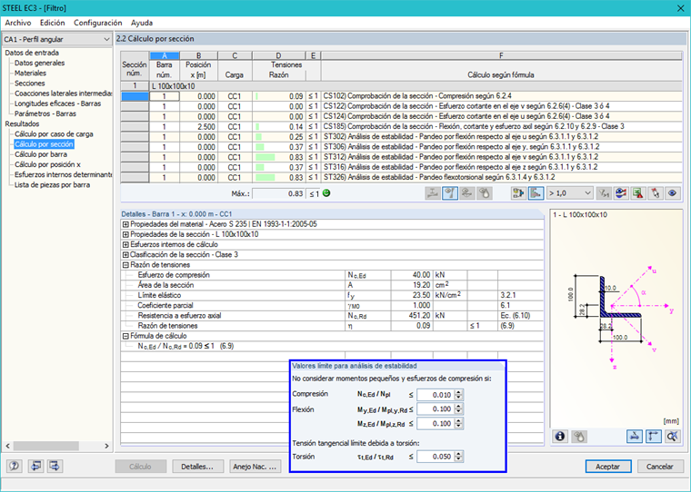Open the Configuración menu

(x=97, y=22)
